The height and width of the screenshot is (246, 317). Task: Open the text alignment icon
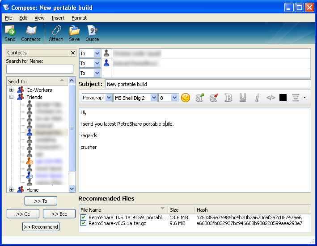pyautogui.click(x=296, y=98)
